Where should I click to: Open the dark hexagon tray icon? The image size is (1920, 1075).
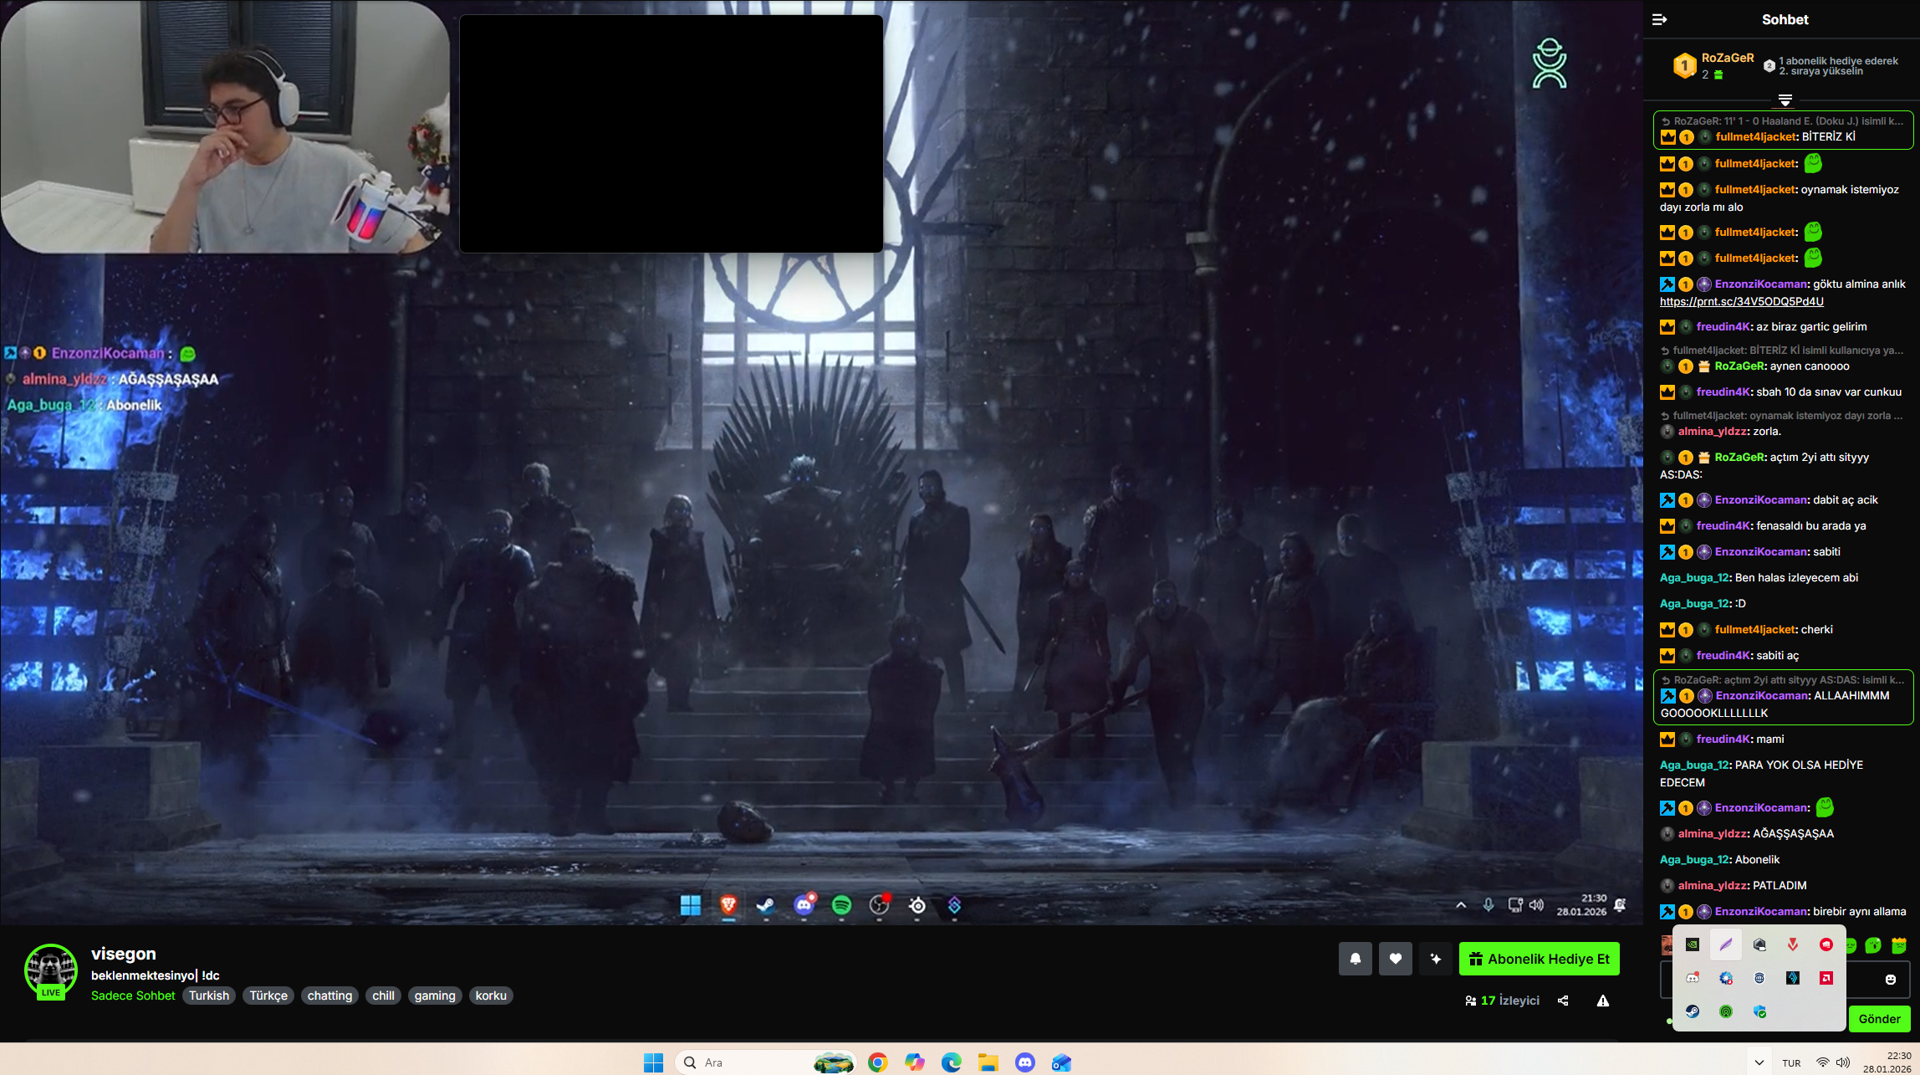pyautogui.click(x=1759, y=944)
